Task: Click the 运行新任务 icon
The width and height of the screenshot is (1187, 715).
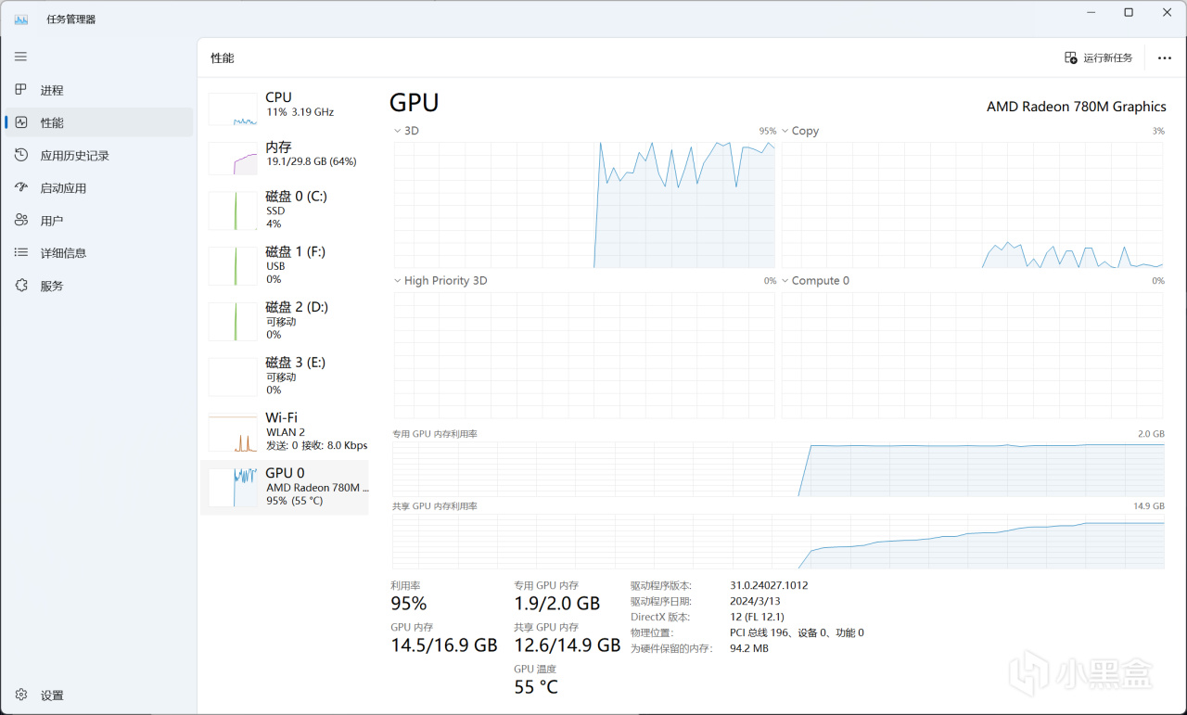Action: point(1071,57)
